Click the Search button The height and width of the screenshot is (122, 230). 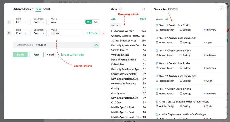click(20, 55)
